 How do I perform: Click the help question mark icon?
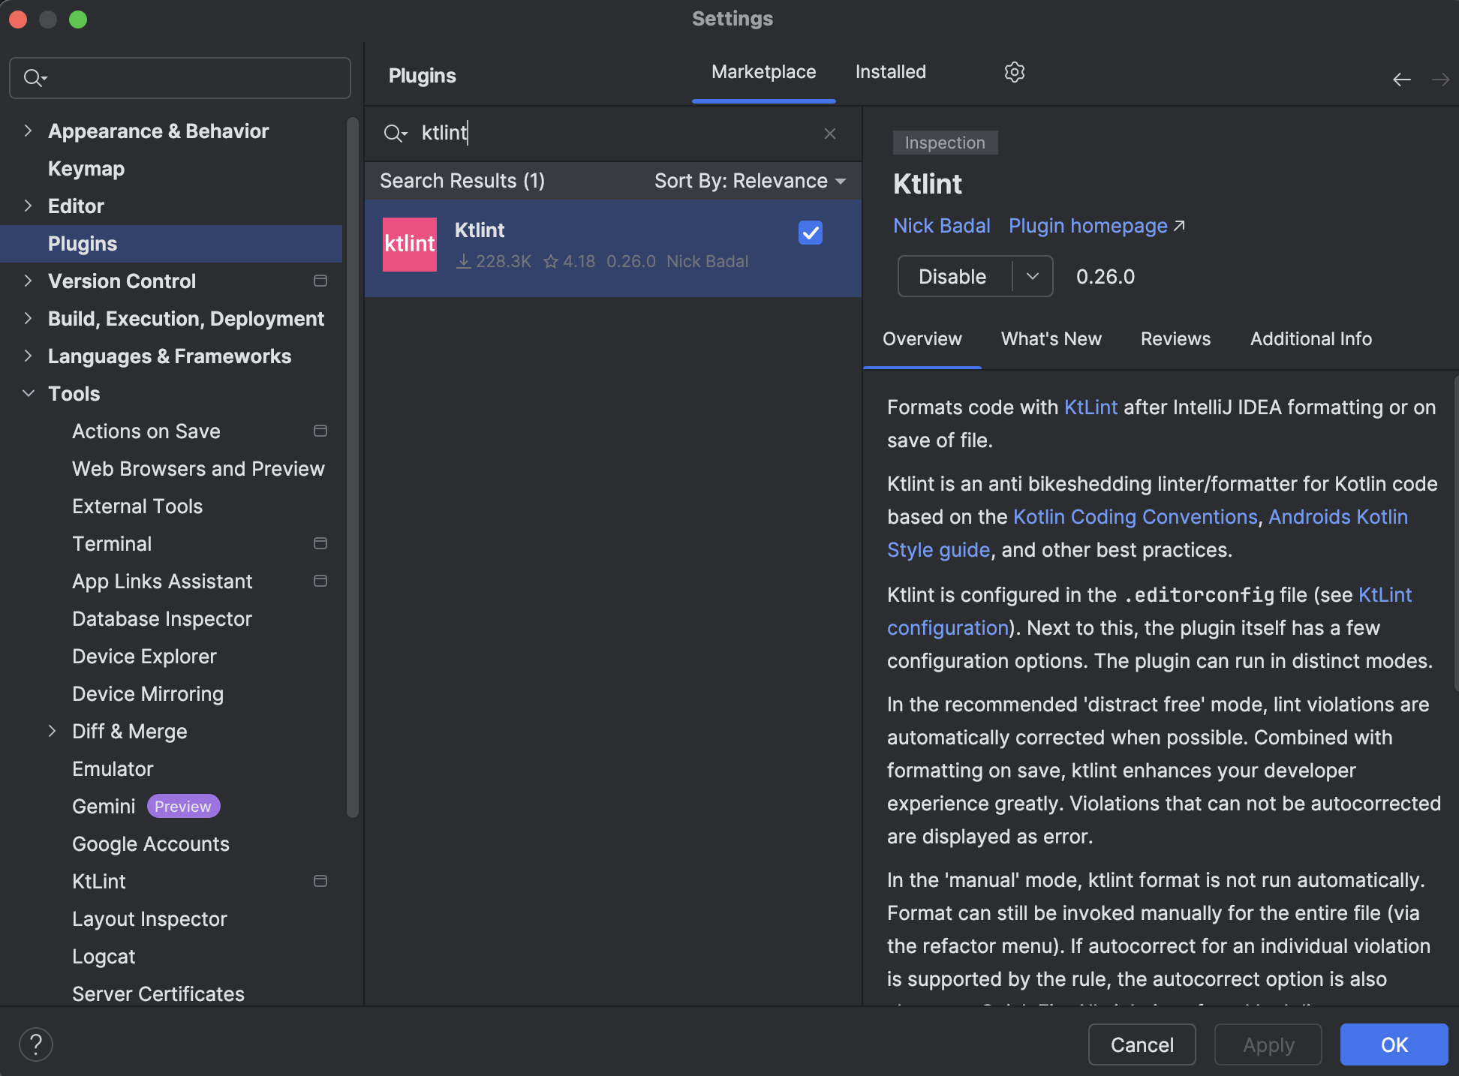pyautogui.click(x=35, y=1044)
